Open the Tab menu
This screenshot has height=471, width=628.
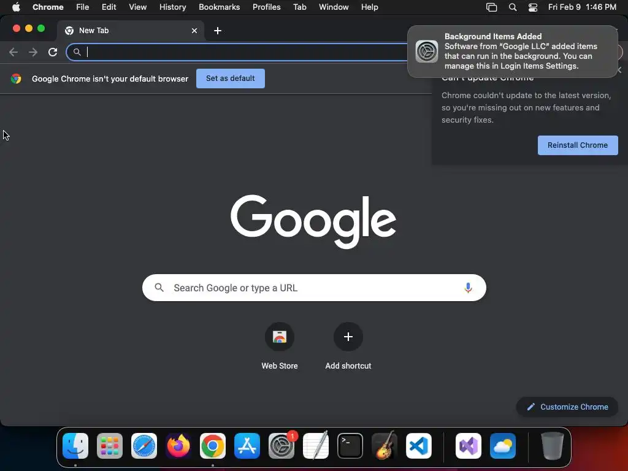pyautogui.click(x=299, y=7)
